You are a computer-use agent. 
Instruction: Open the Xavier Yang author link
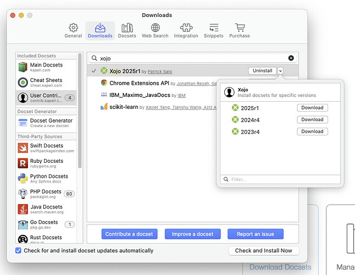(158, 107)
